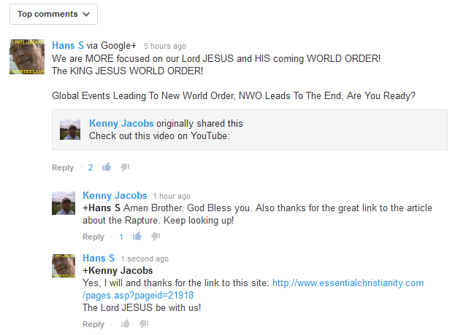Dislike Hans S's latest reply

pyautogui.click(x=144, y=324)
